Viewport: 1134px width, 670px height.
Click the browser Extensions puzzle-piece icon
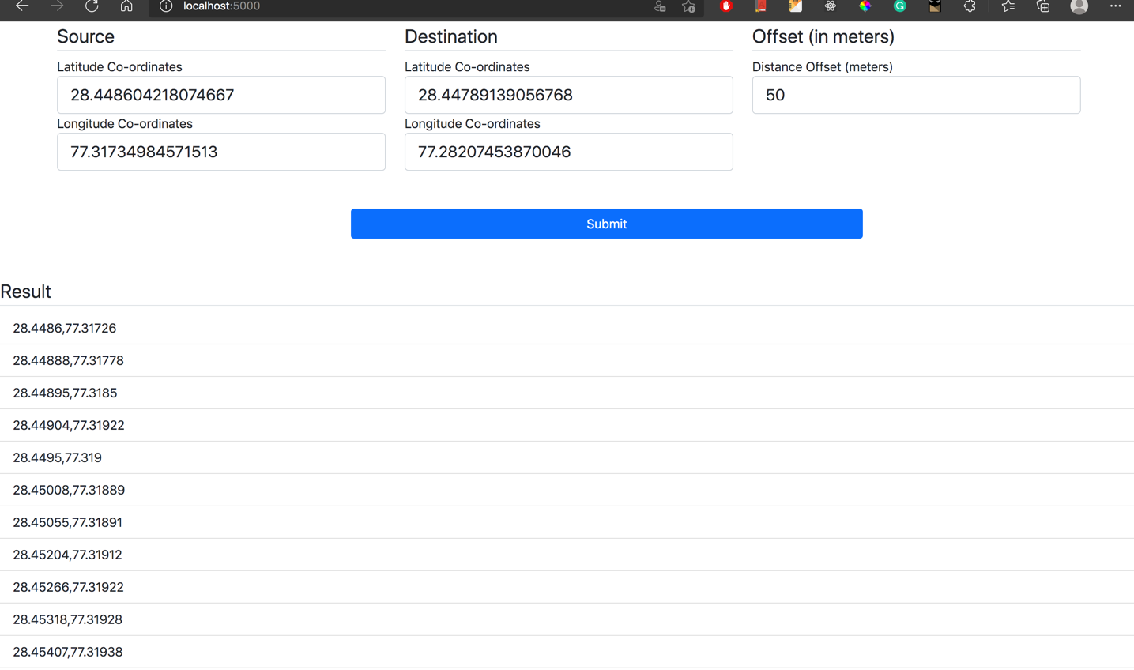coord(969,7)
